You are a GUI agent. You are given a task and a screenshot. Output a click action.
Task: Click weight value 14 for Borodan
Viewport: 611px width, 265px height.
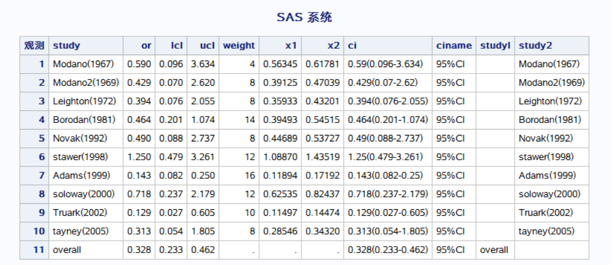tap(250, 119)
